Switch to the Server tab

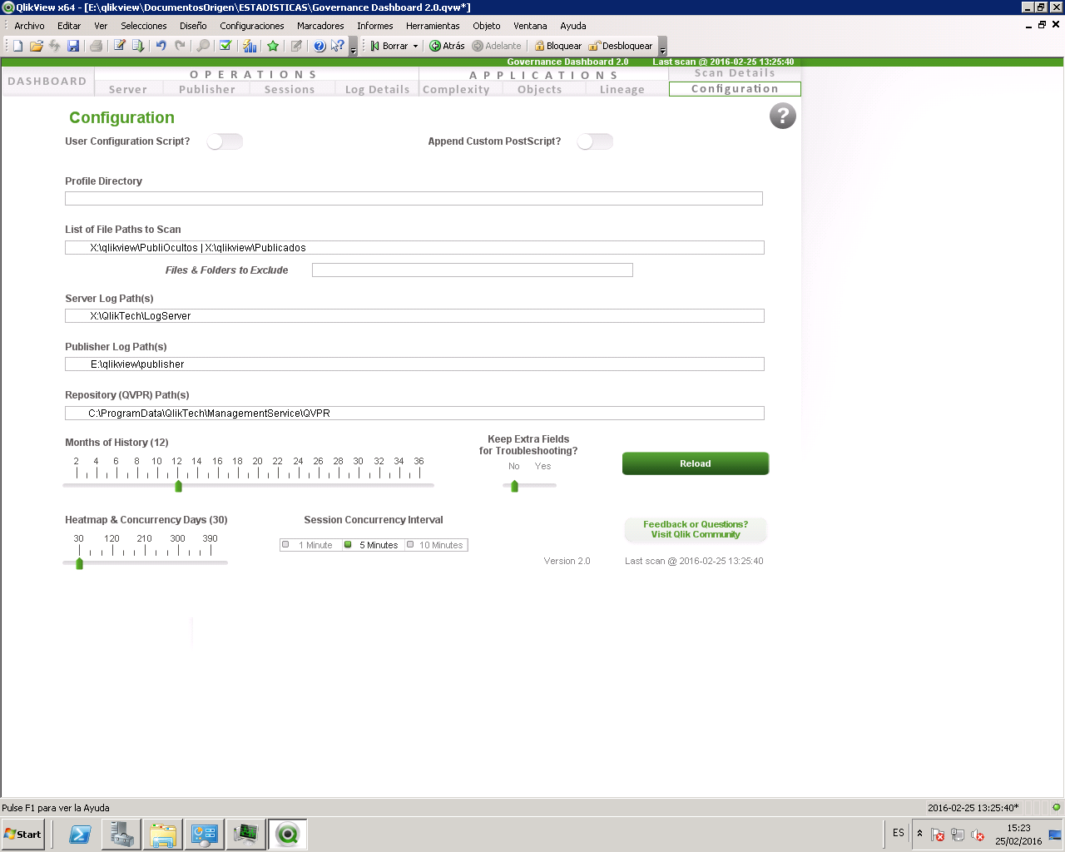click(128, 89)
